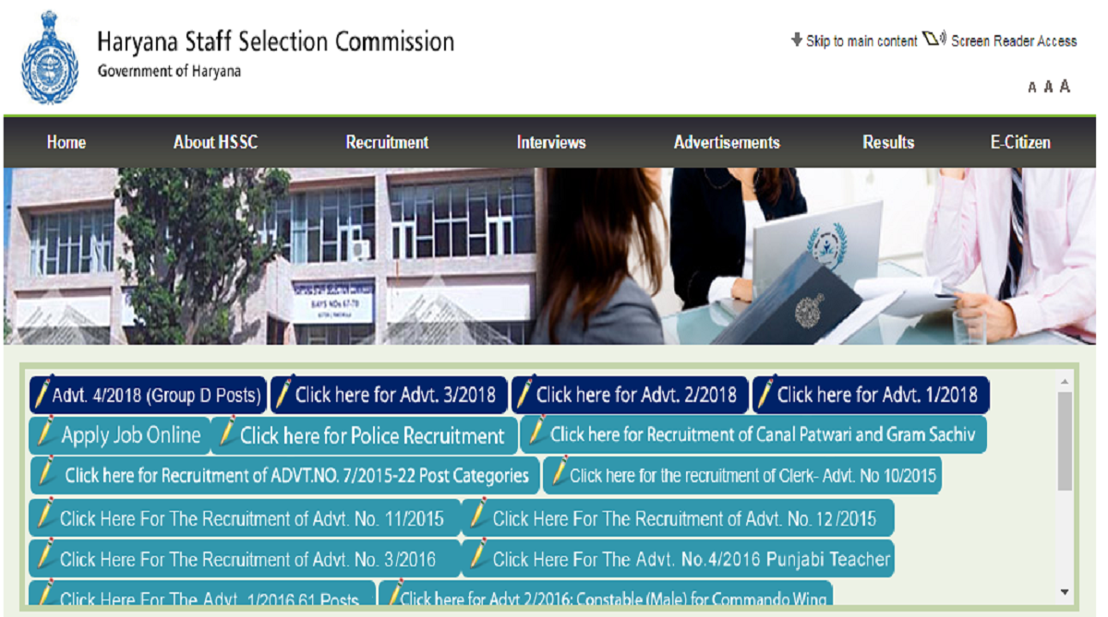Open Recruitment of Advt. No. 3/2016

[x=244, y=558]
